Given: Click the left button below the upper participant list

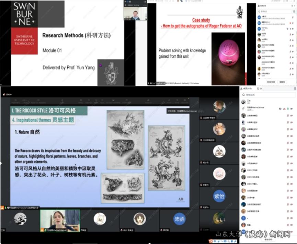Looking at the screenshot, I should (271, 82).
